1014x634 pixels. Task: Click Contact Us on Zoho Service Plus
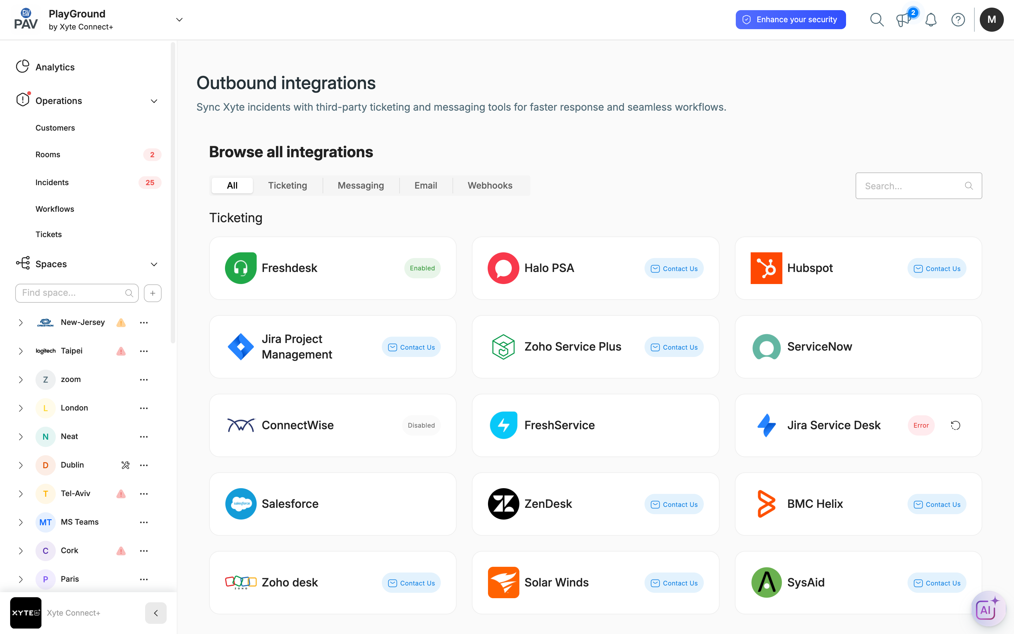674,347
